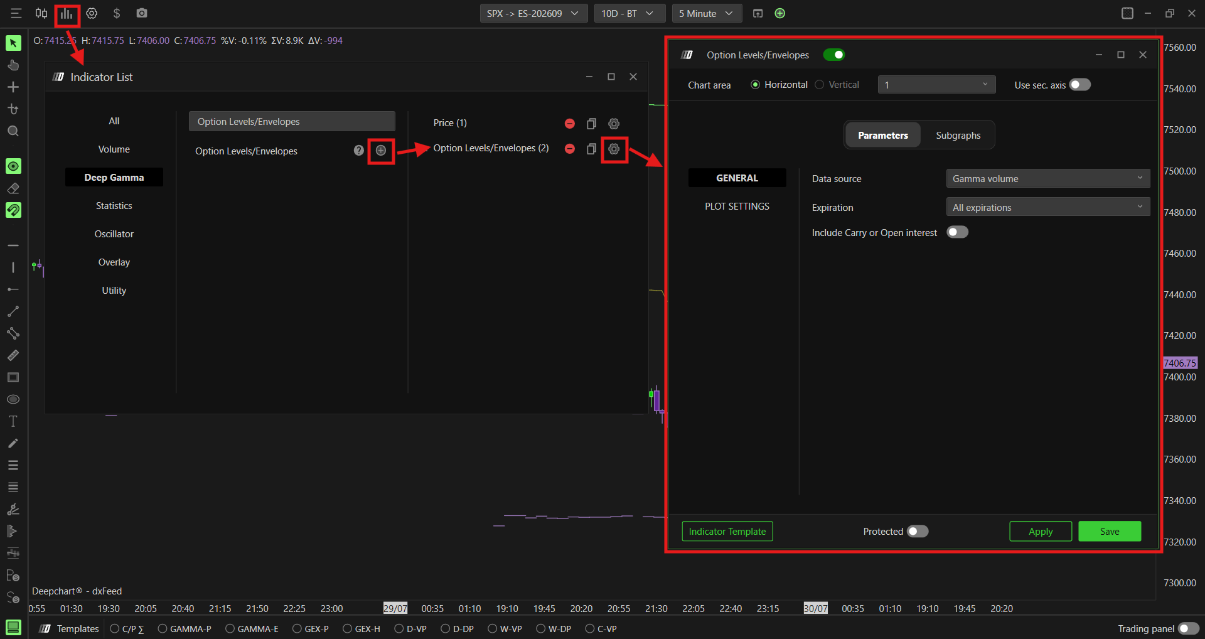Select the PLOT SETTINGS section

tap(737, 207)
